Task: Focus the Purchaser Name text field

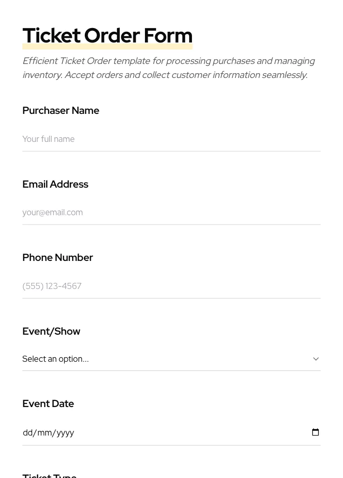Action: point(171,139)
